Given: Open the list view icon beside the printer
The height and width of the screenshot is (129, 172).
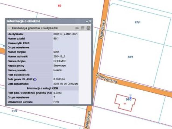Looking at the screenshot, I should point(82,28).
